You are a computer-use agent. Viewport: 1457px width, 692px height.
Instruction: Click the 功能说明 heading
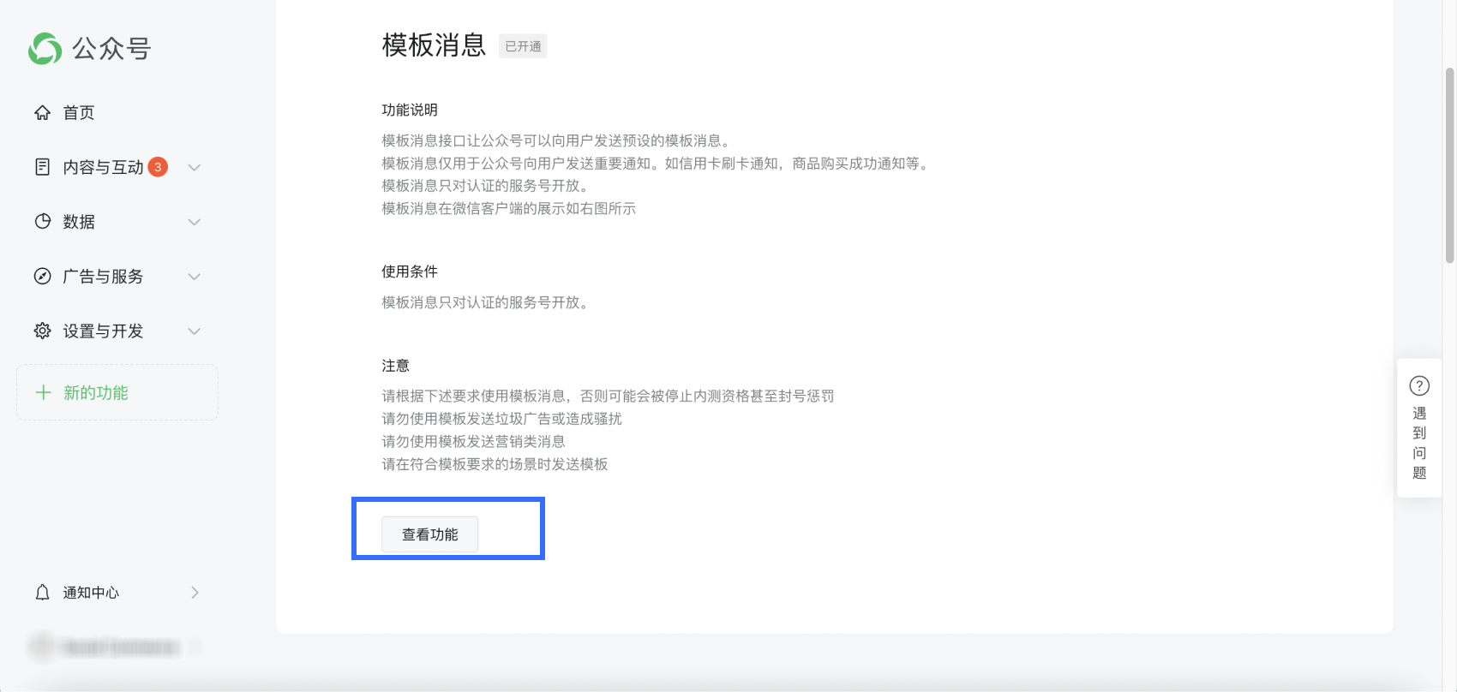410,110
